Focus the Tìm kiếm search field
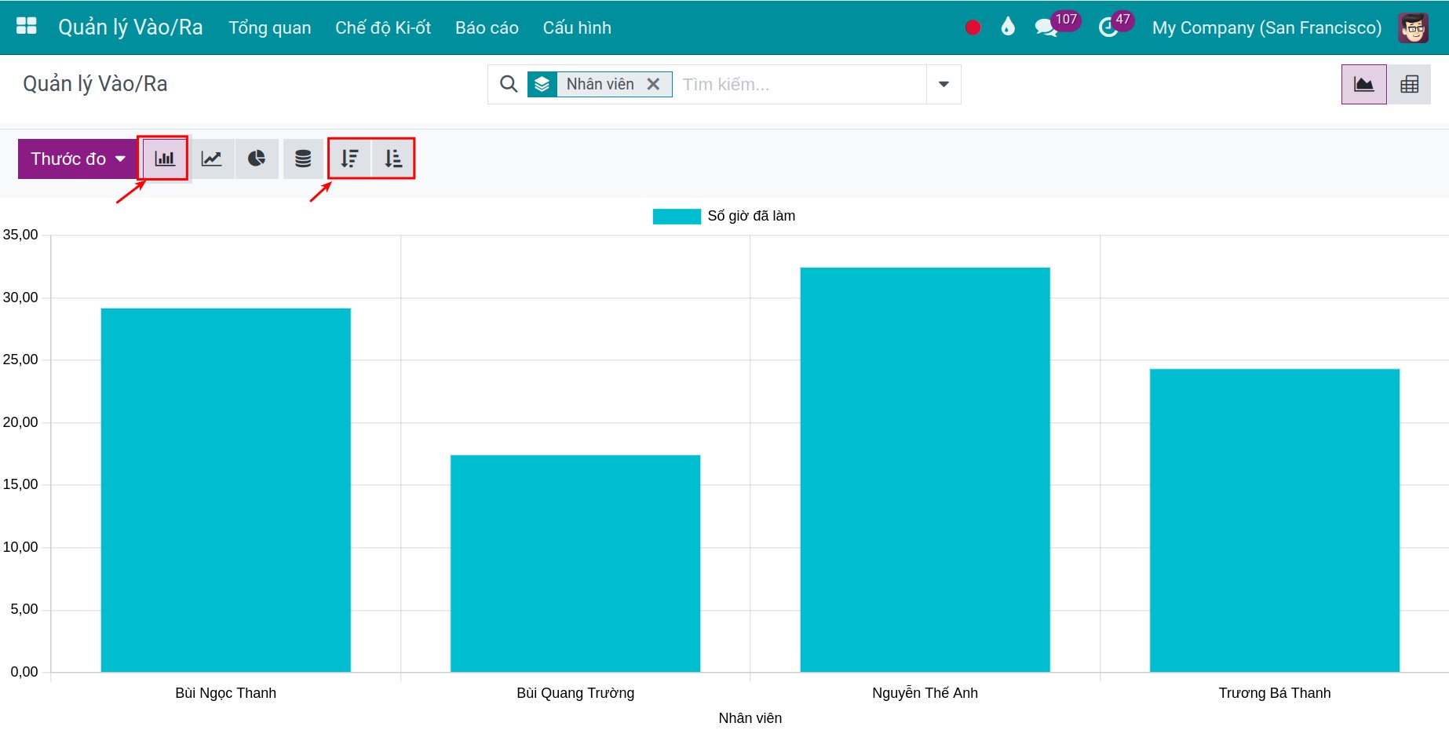Viewport: 1449px width, 730px height. [x=801, y=84]
